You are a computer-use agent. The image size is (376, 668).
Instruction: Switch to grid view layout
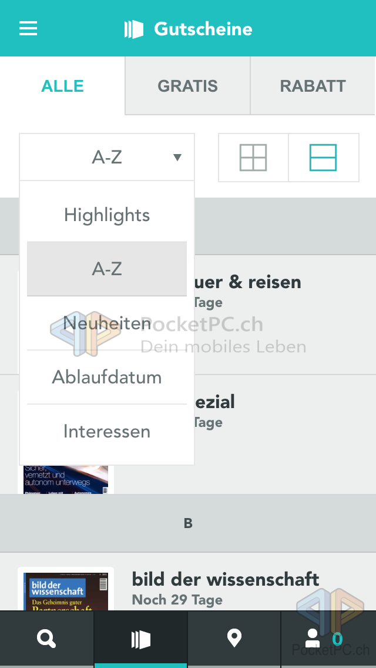click(x=253, y=158)
